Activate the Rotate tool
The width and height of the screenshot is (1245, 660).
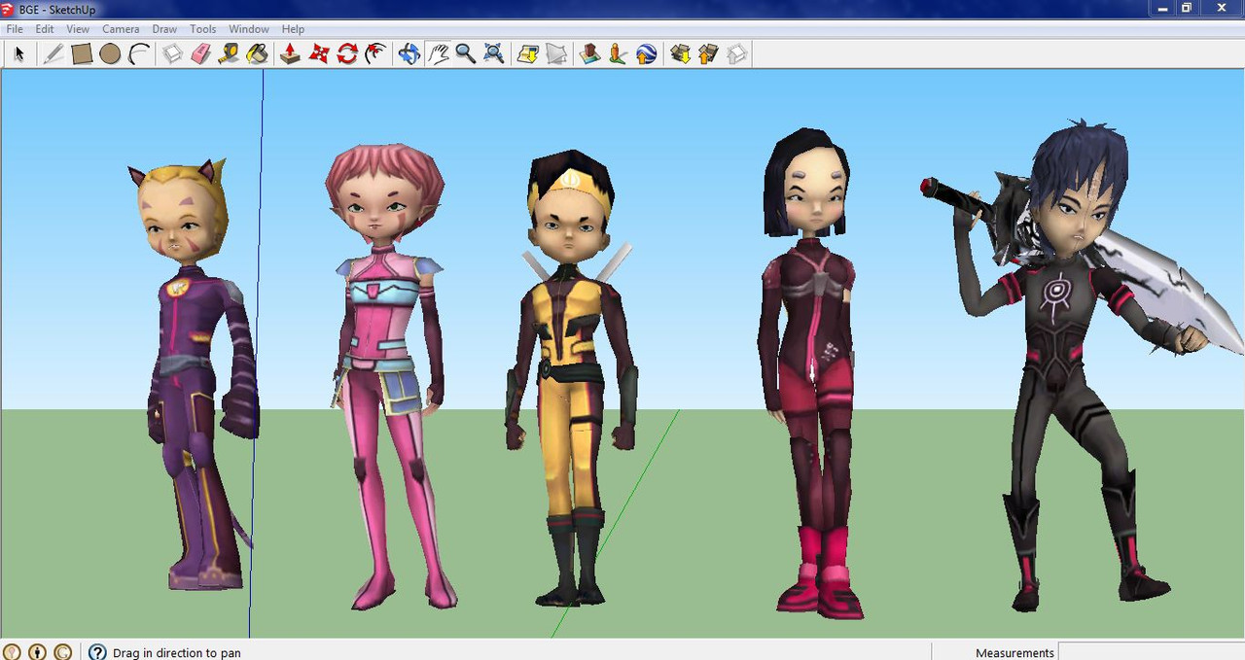[347, 54]
